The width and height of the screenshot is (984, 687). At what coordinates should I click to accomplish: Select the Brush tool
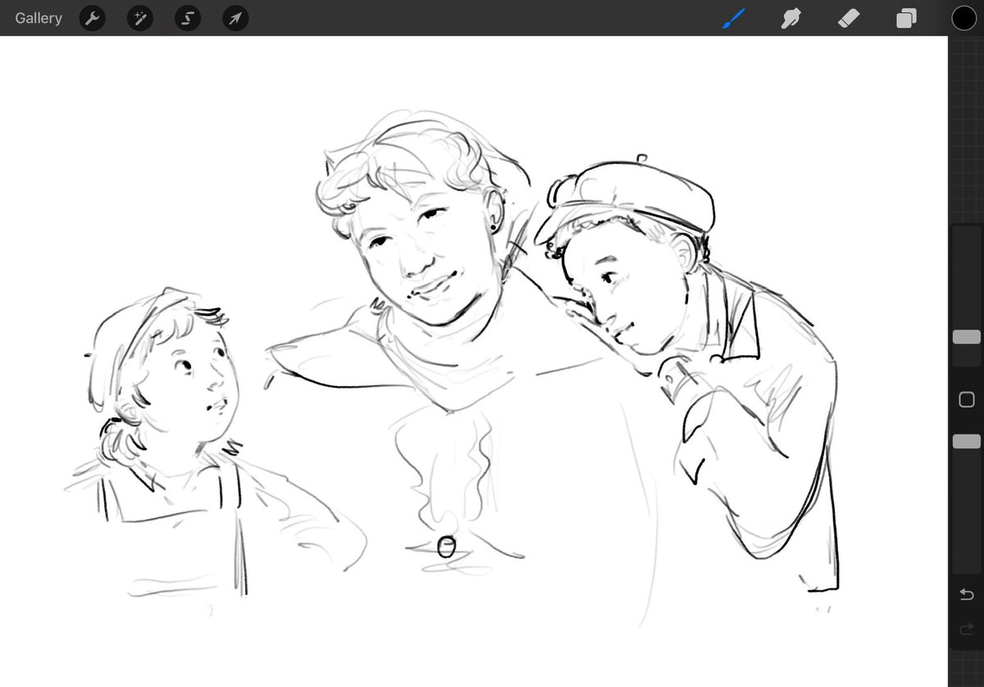[x=732, y=18]
